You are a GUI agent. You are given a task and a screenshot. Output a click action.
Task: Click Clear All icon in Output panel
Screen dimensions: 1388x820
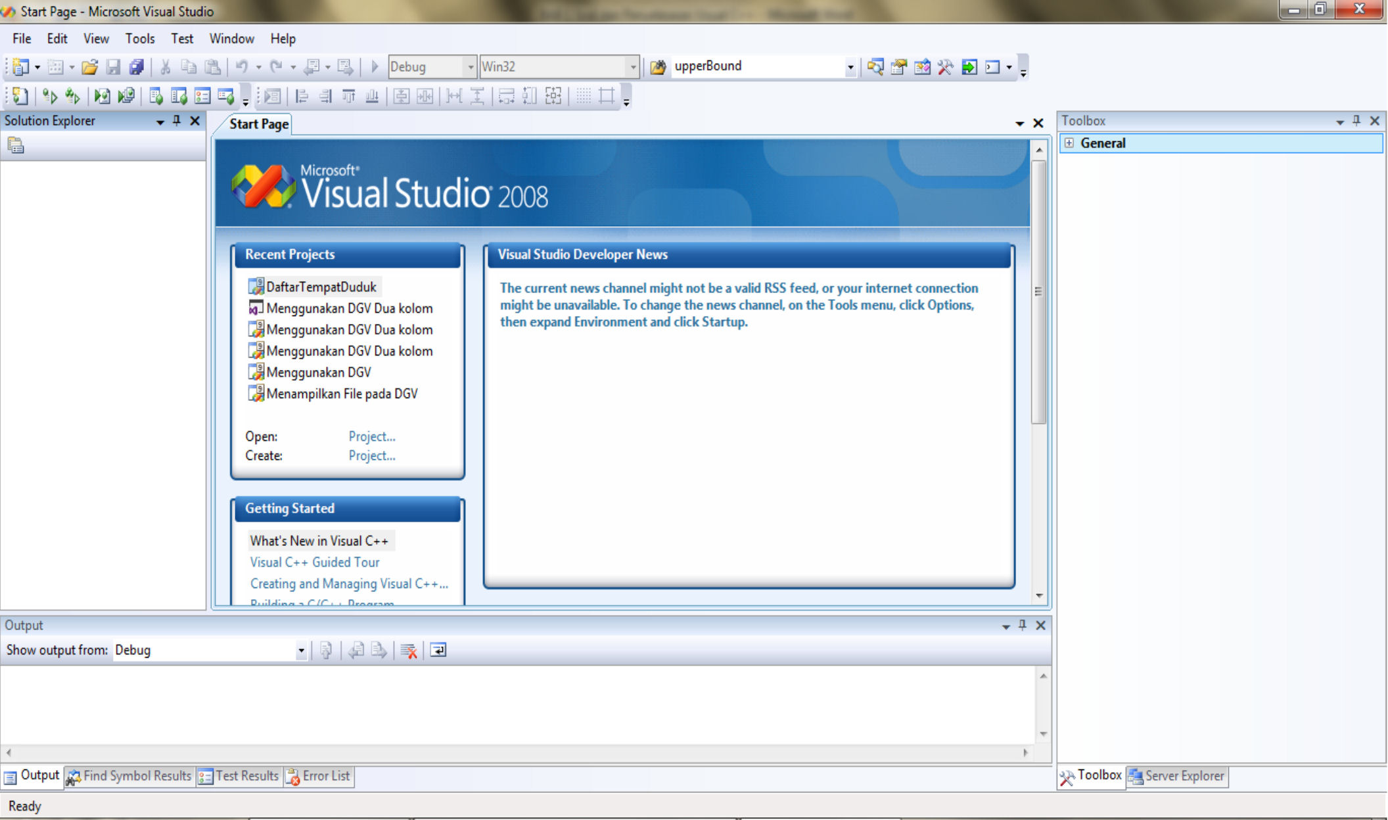point(409,650)
